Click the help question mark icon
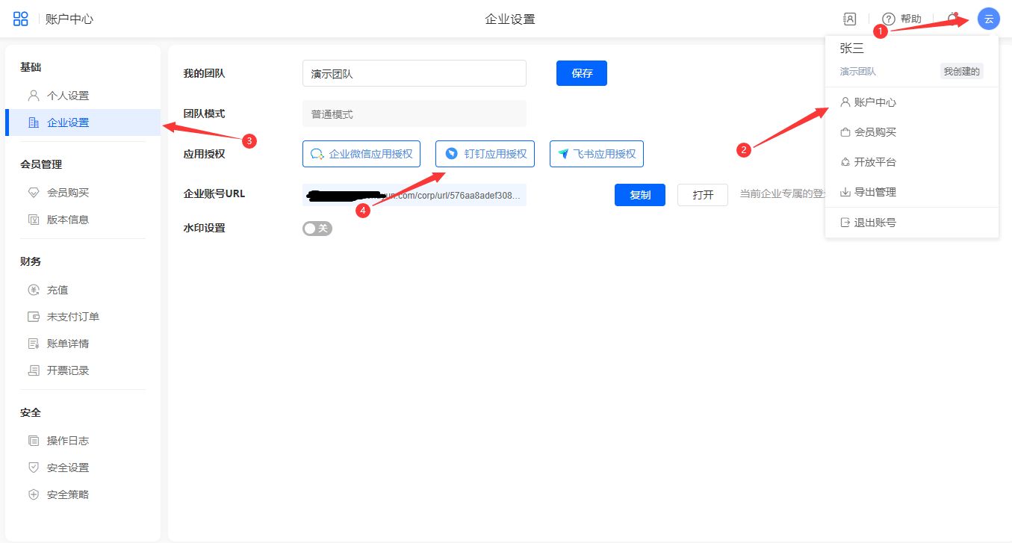This screenshot has width=1012, height=543. point(889,19)
